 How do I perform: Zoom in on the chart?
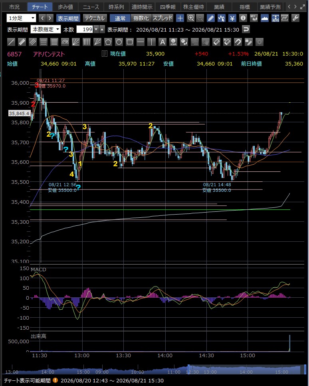[191, 18]
